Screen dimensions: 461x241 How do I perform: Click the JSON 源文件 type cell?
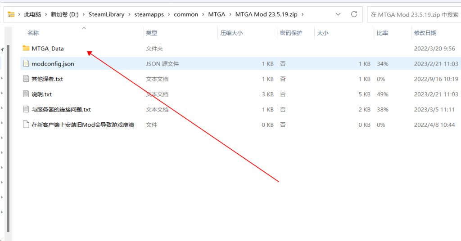click(x=162, y=64)
